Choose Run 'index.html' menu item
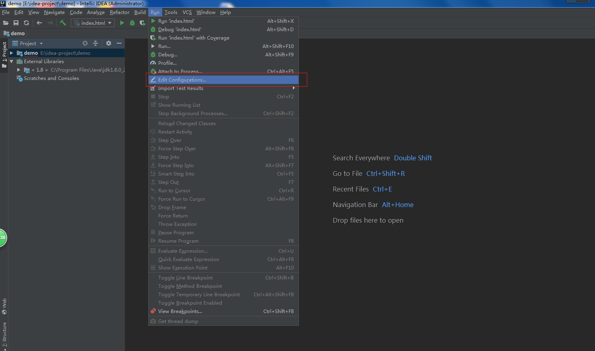 point(223,21)
